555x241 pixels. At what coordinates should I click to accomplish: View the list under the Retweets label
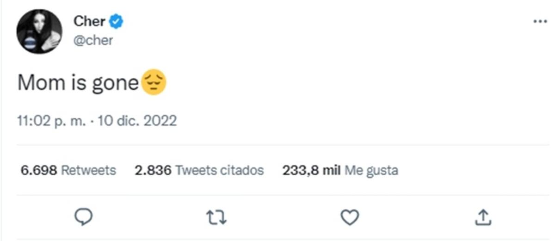(x=89, y=170)
